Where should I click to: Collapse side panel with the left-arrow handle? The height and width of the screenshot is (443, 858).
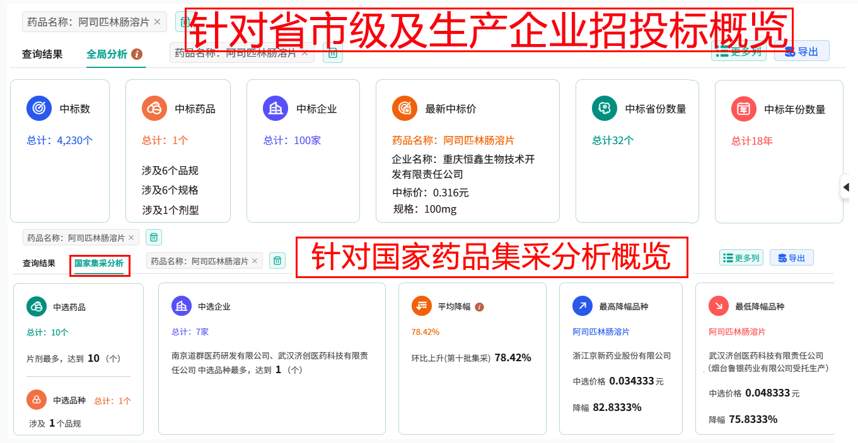pos(846,186)
